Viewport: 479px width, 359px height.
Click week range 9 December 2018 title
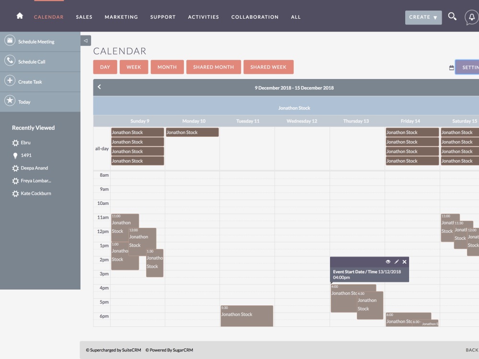(x=294, y=88)
